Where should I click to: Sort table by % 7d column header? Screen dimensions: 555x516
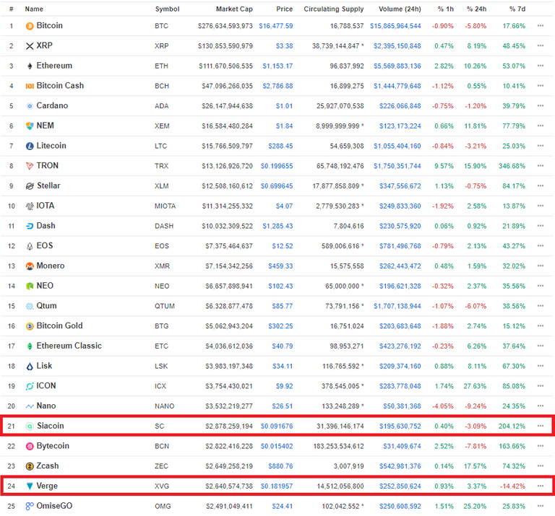517,9
